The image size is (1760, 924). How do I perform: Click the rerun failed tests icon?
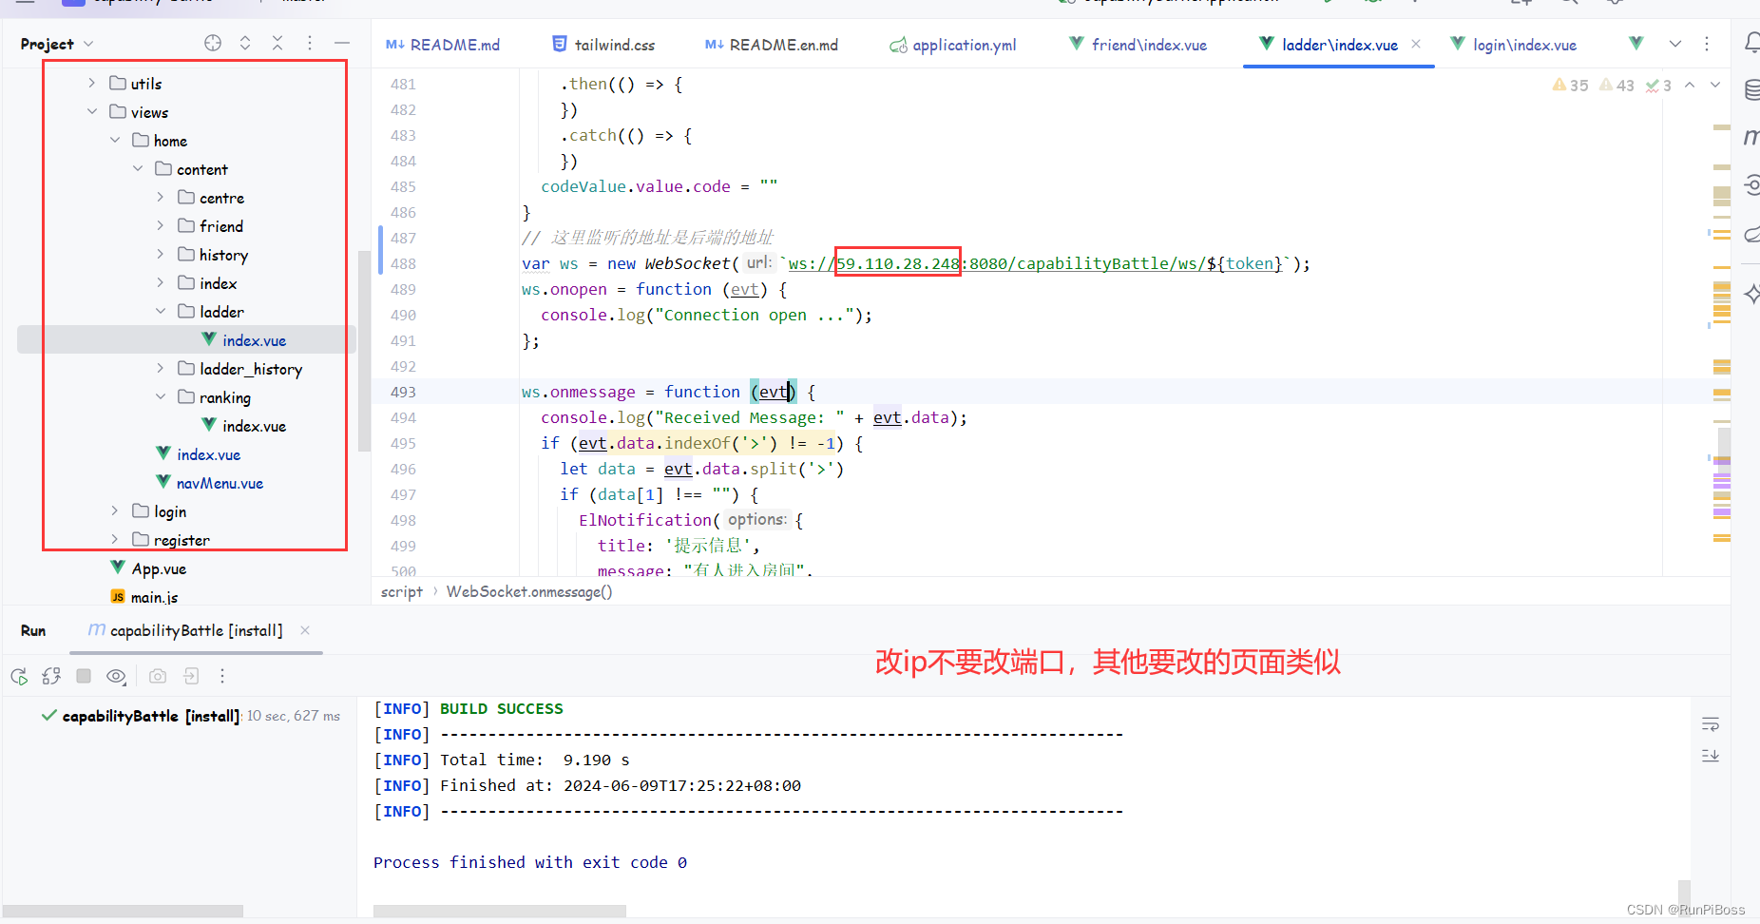coord(51,676)
